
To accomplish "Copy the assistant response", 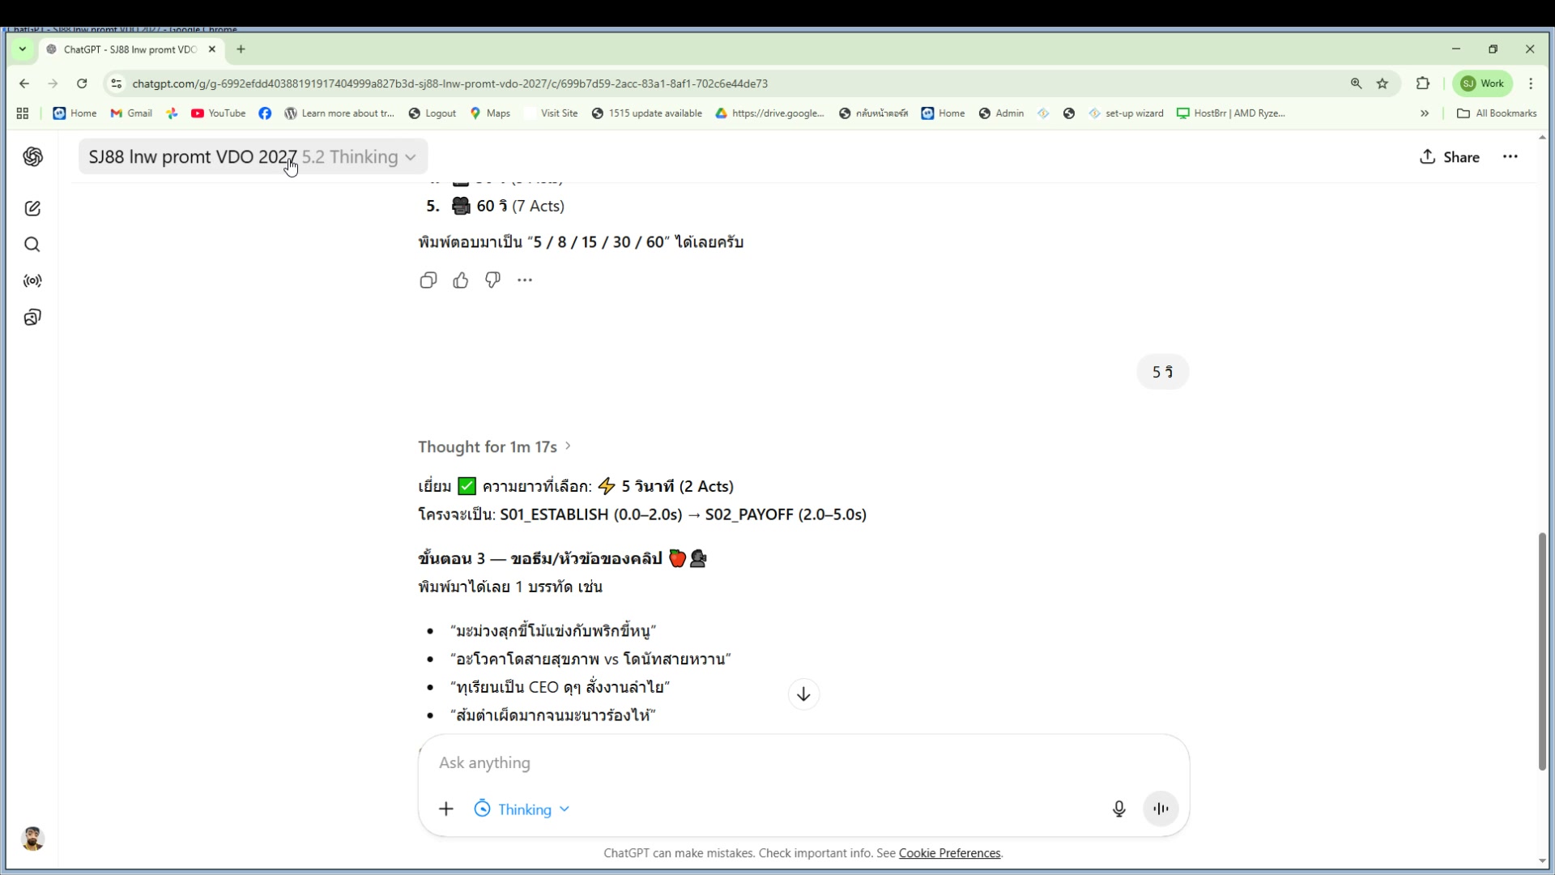I will point(428,280).
